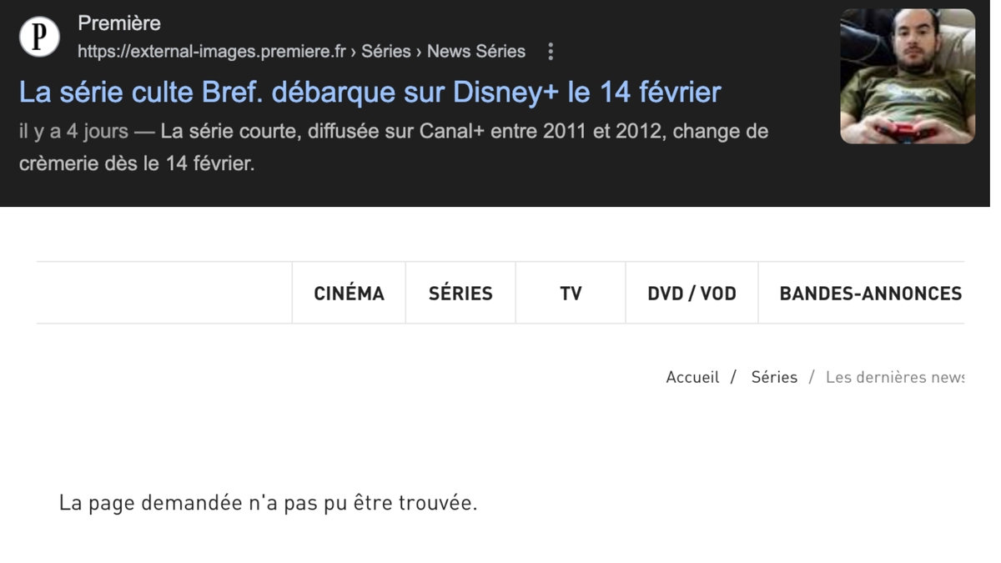This screenshot has height=563, width=1001.
Task: Open the three-dot options for the Première result
Action: 551,52
